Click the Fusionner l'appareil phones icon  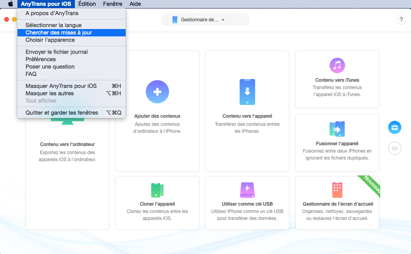click(x=337, y=129)
